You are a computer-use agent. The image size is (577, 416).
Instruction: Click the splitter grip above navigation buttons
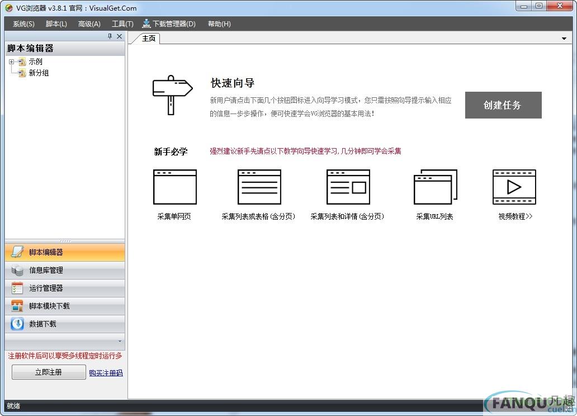(65, 241)
